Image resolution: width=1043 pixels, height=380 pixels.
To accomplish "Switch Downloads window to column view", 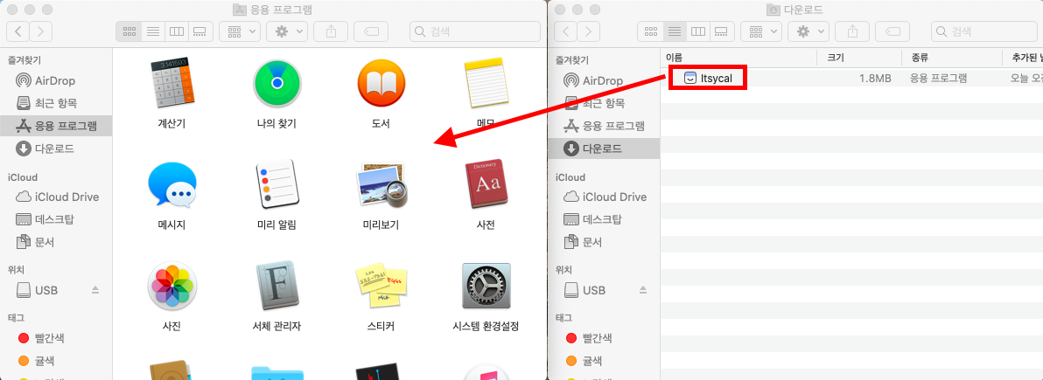I will [697, 31].
